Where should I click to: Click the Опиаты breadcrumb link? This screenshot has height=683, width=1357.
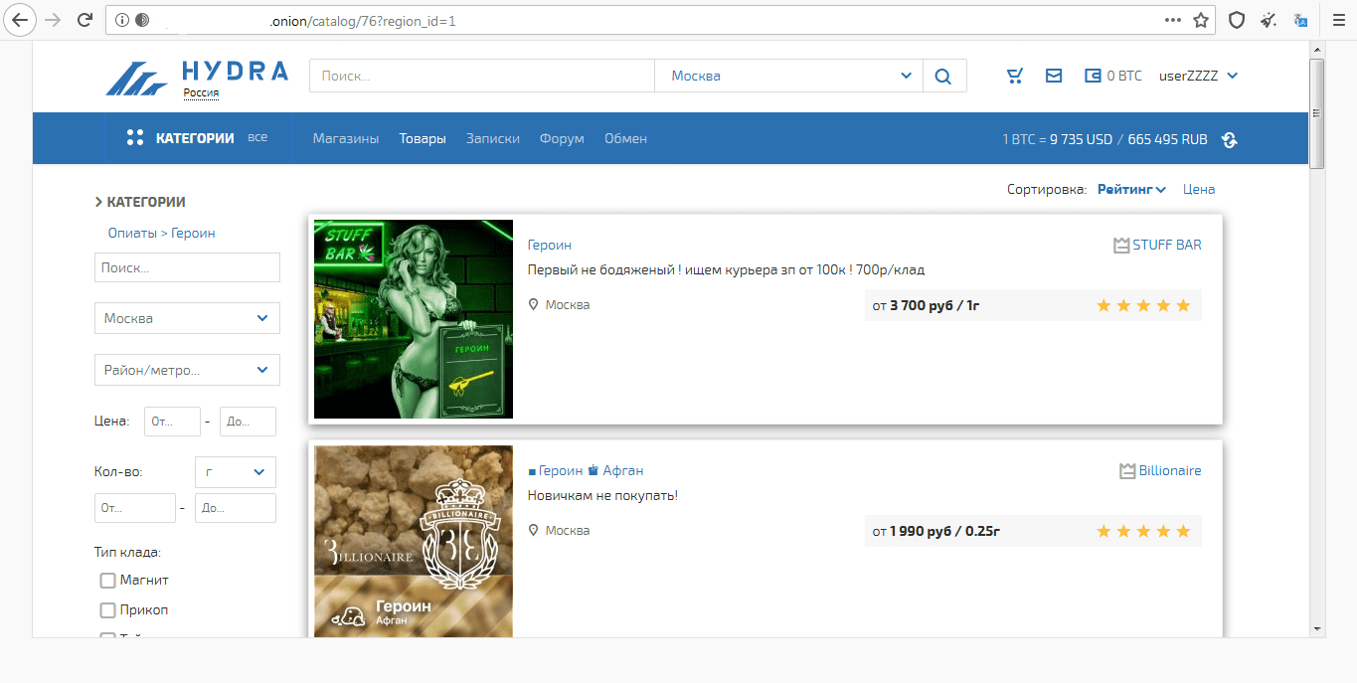click(133, 234)
